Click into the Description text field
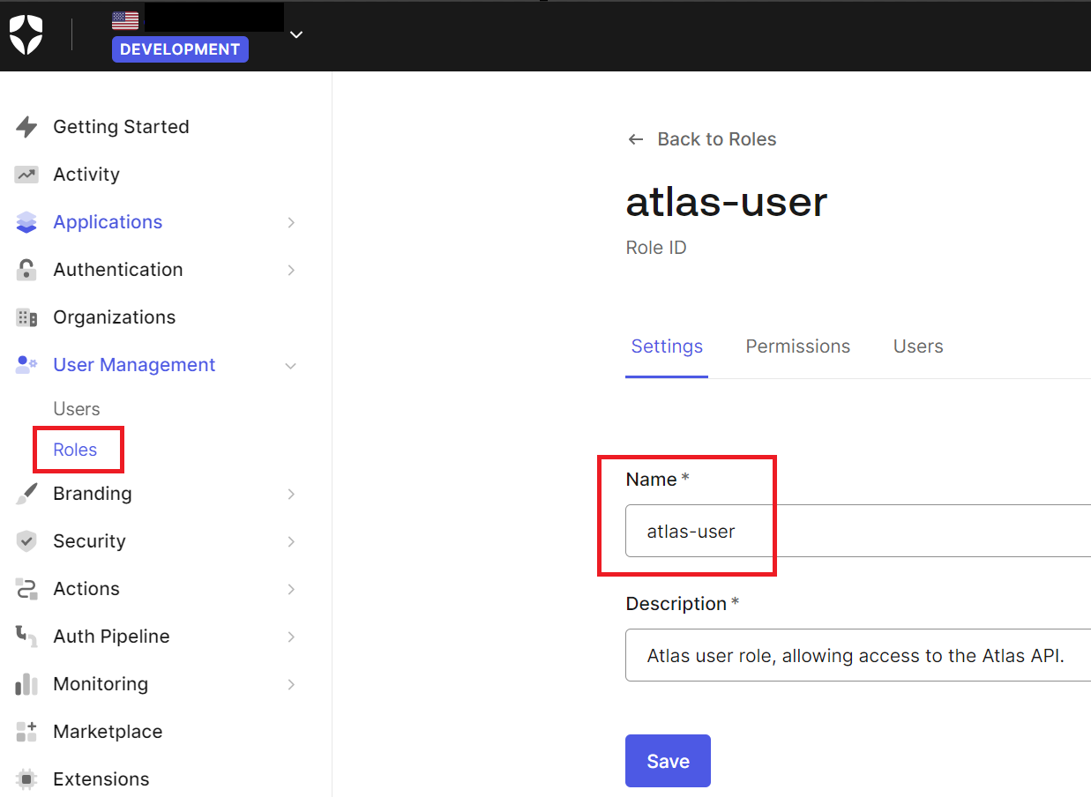Screen dimensions: 1091x797 click(857, 655)
